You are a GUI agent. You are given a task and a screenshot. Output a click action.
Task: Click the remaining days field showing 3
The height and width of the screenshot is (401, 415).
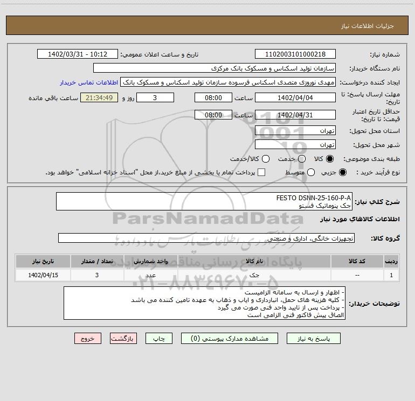[155, 97]
